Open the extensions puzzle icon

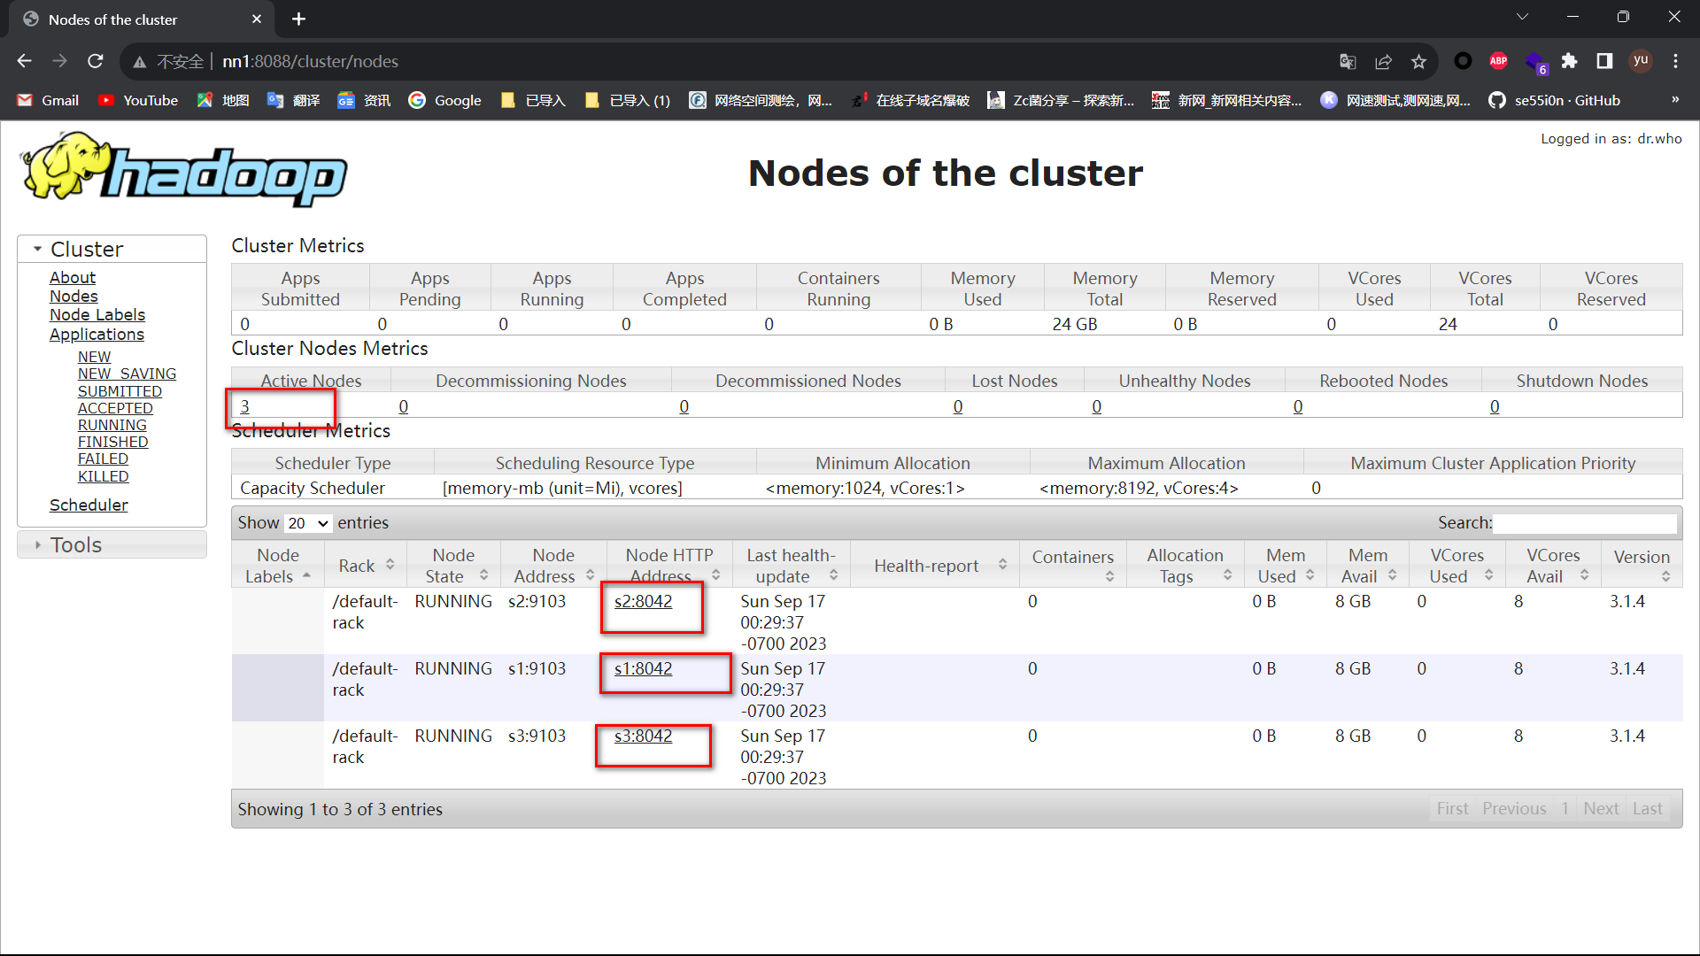[x=1569, y=61]
